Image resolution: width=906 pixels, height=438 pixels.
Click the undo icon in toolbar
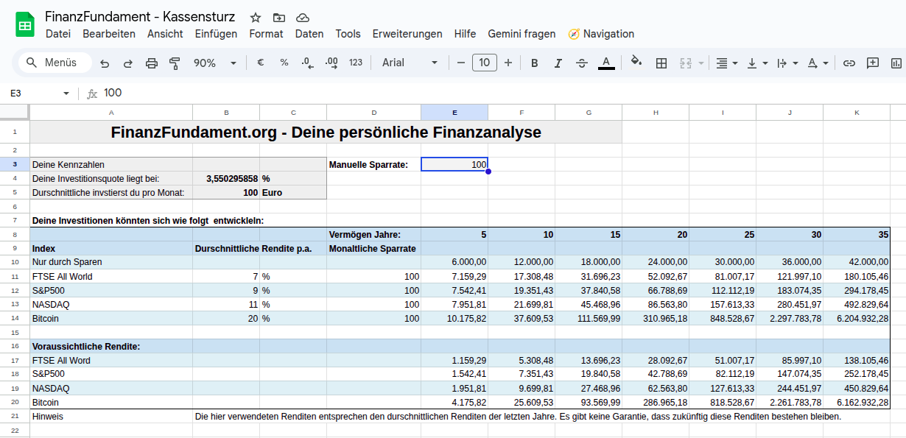[x=105, y=63]
